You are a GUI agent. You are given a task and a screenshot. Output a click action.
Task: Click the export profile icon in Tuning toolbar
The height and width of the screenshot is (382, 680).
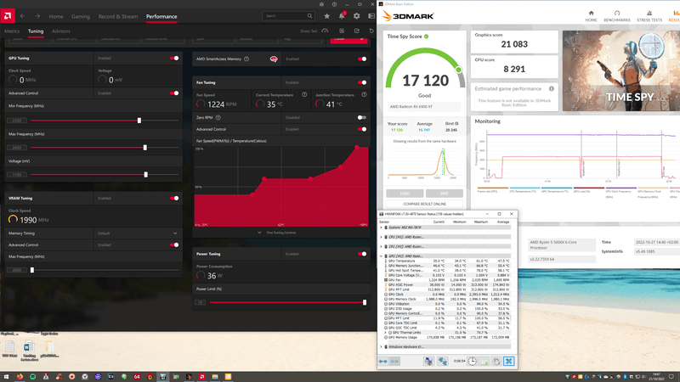356,31
